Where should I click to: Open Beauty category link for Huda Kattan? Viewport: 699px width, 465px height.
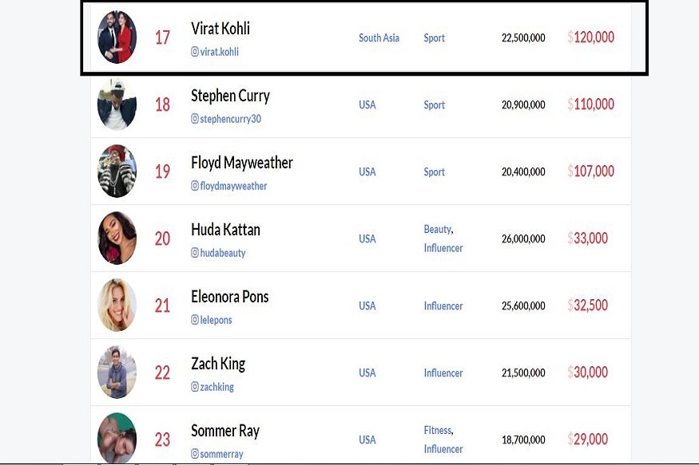coord(438,229)
